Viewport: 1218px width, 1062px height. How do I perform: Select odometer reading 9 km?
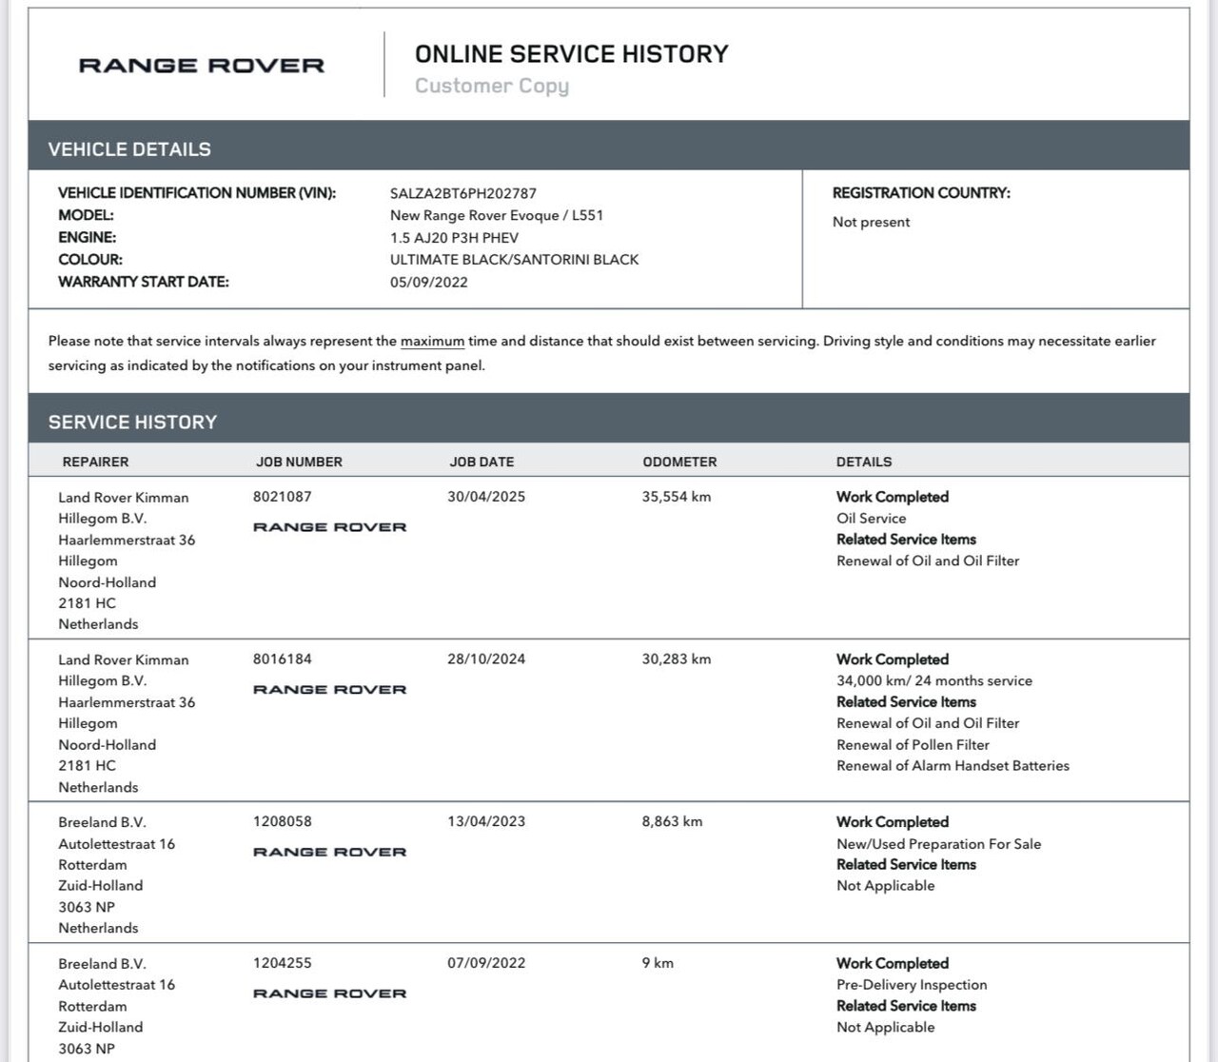click(658, 963)
